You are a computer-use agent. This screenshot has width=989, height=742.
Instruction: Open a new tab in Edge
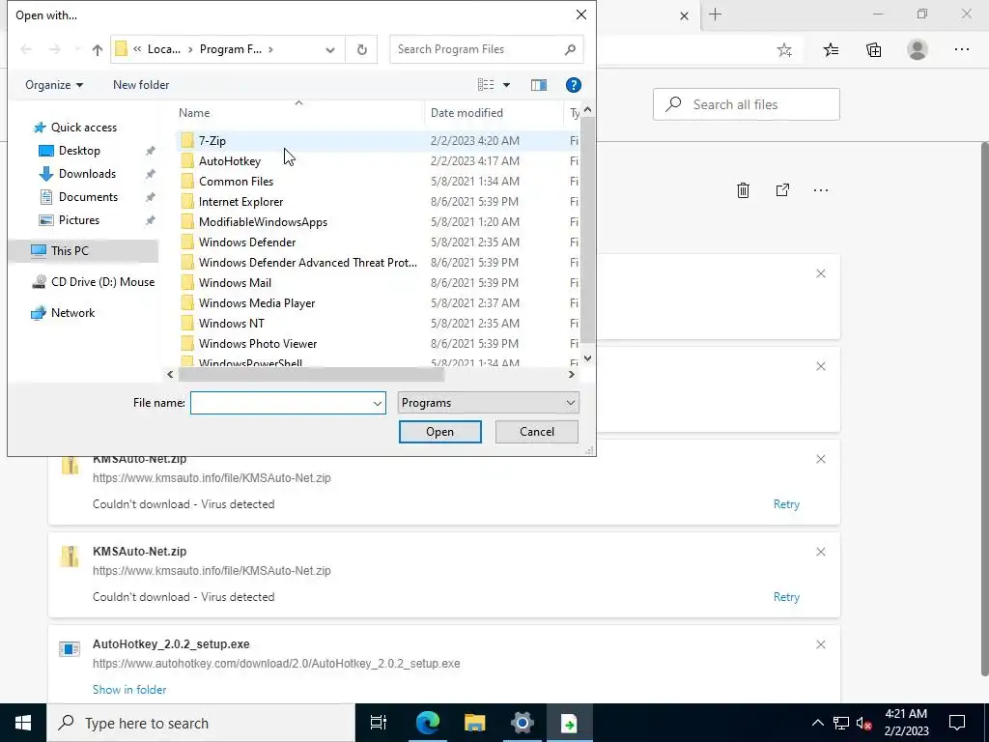[x=716, y=14]
